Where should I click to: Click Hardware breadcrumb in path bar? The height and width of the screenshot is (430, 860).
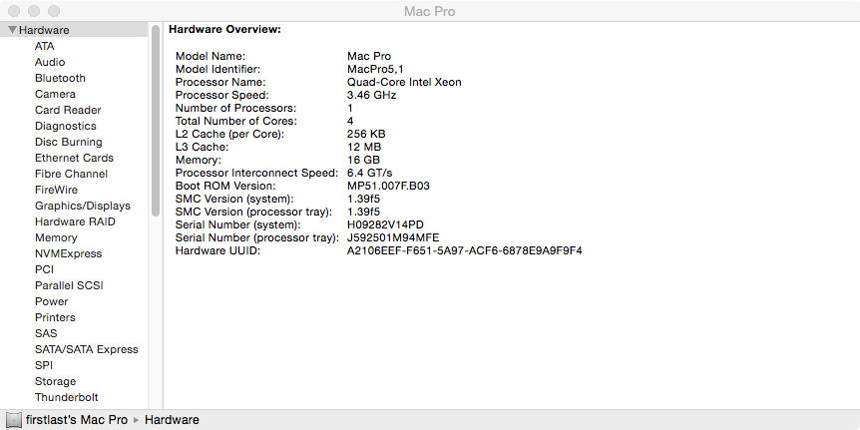point(172,420)
